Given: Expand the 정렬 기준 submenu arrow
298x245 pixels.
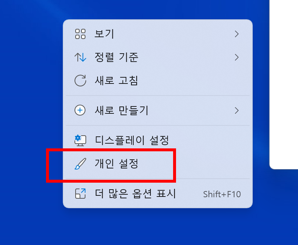Looking at the screenshot, I should (236, 57).
